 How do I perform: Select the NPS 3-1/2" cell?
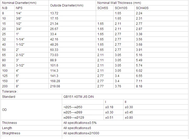tap(32, 65)
